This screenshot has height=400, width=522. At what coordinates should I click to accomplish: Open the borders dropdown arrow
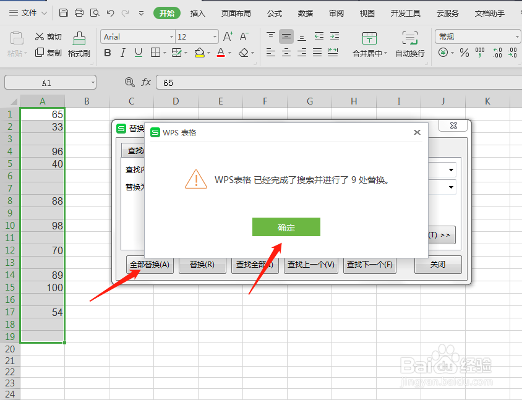(x=165, y=53)
